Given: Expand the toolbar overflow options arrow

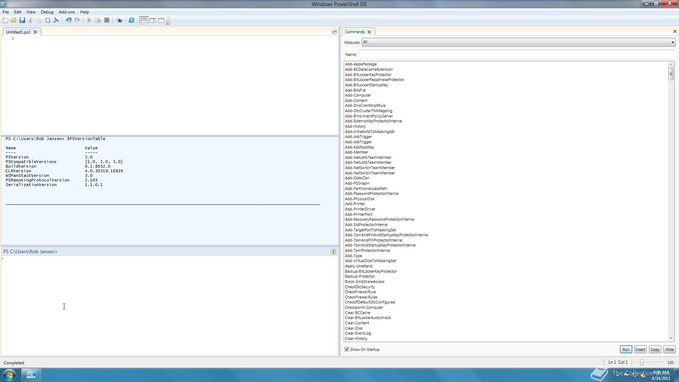Looking at the screenshot, I should pyautogui.click(x=168, y=22).
